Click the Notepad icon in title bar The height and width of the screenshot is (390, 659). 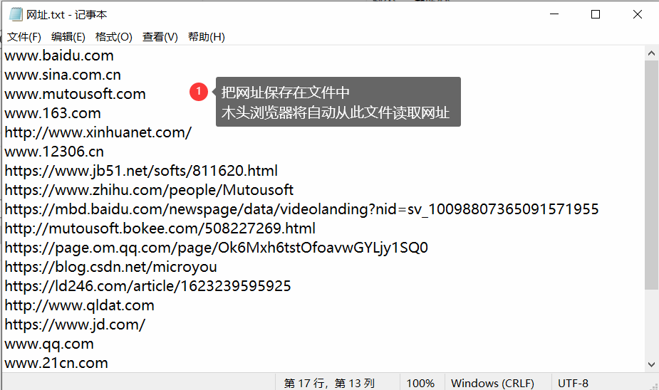click(x=16, y=14)
